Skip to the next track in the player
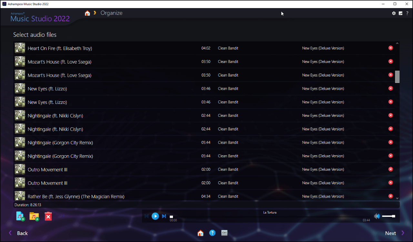The image size is (413, 242). [164, 216]
